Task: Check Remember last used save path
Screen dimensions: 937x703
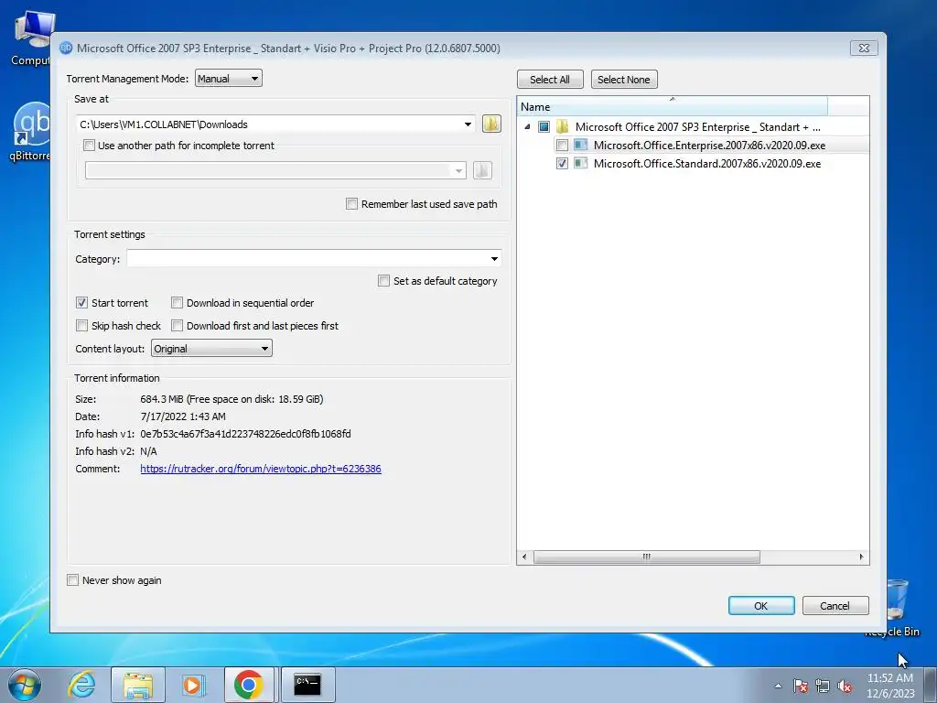Action: tap(352, 204)
